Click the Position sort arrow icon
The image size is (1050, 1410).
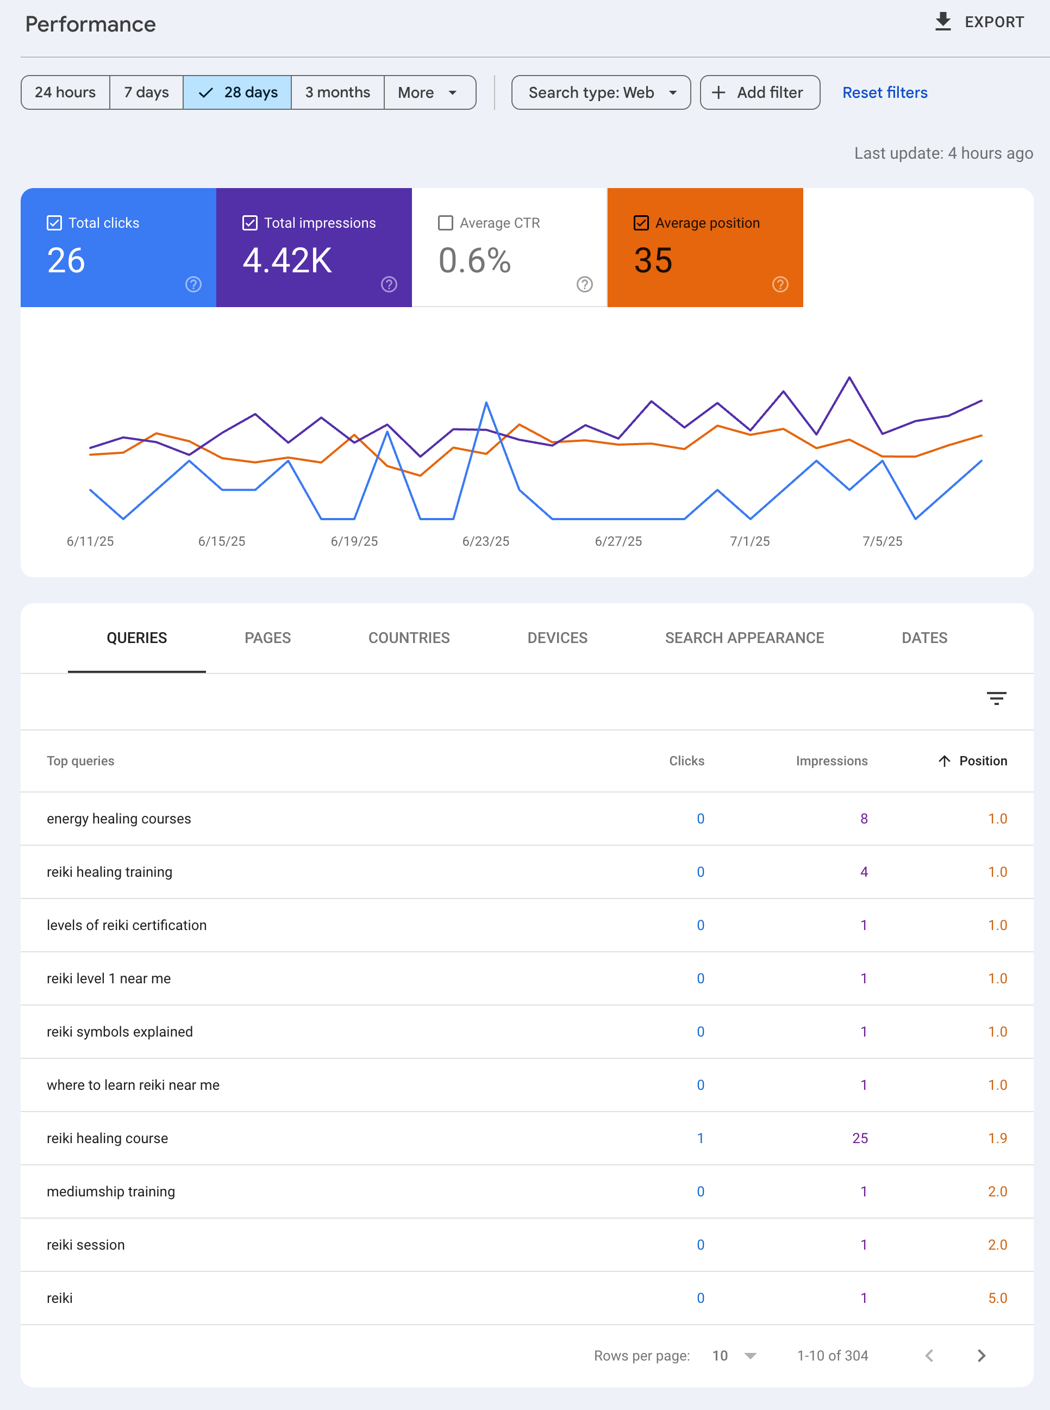(x=945, y=761)
